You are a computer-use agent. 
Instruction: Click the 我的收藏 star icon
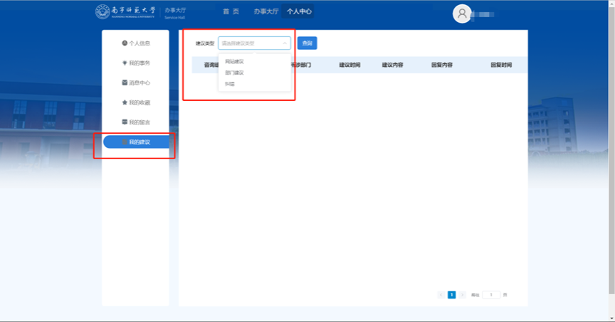125,103
